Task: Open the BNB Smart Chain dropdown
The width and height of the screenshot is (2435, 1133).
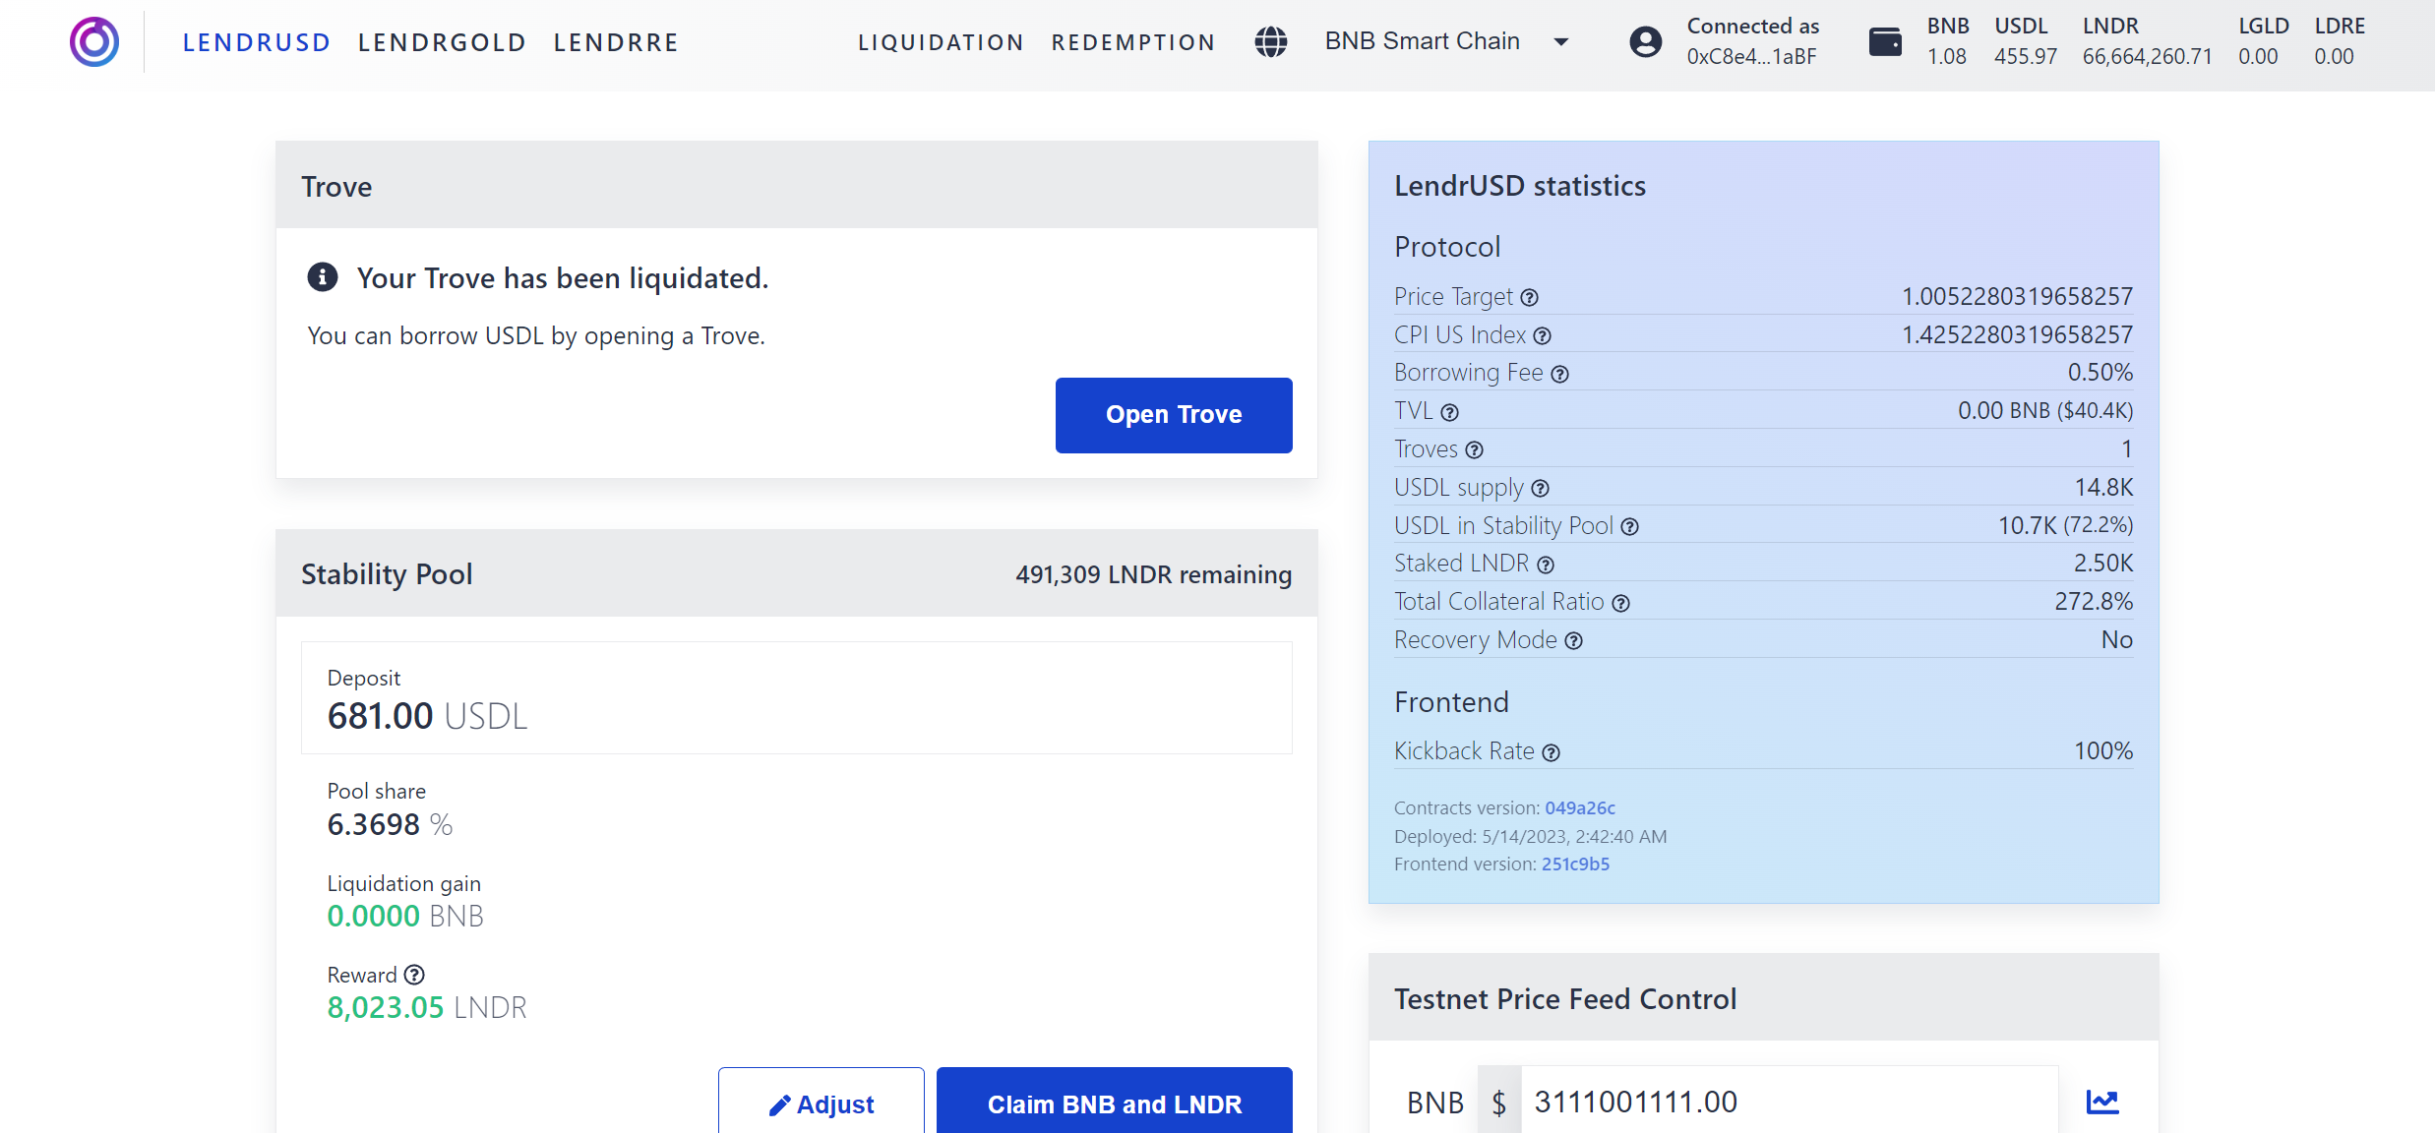Action: pyautogui.click(x=1422, y=41)
